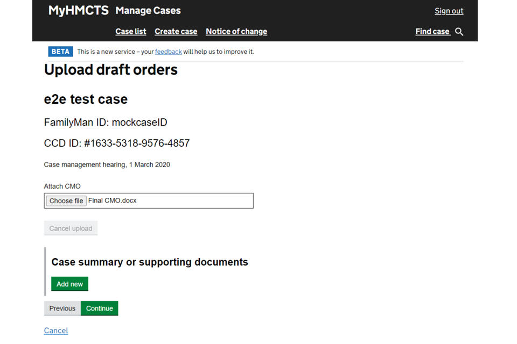
Task: Go to Create case in navigation
Action: 176,32
